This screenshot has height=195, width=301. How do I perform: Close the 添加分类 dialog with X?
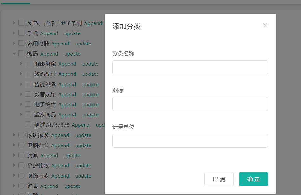(x=265, y=26)
